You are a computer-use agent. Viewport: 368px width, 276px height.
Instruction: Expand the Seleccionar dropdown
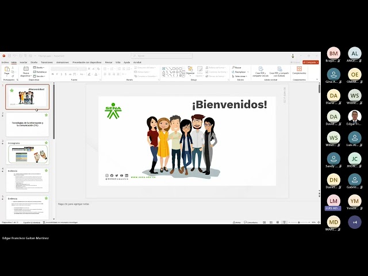click(239, 76)
